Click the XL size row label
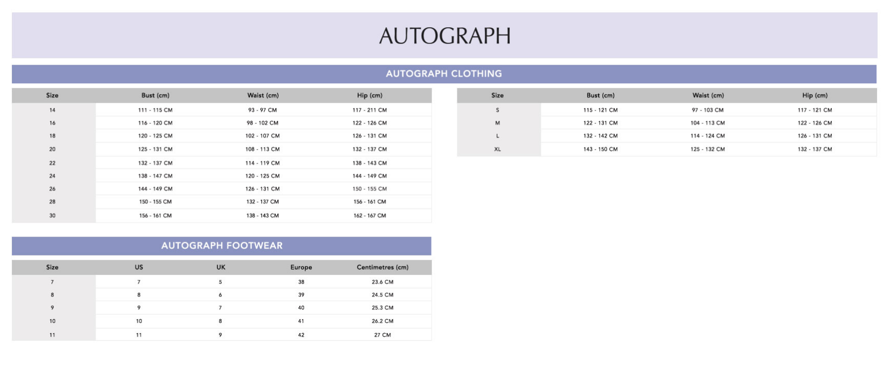The height and width of the screenshot is (367, 891). (497, 149)
